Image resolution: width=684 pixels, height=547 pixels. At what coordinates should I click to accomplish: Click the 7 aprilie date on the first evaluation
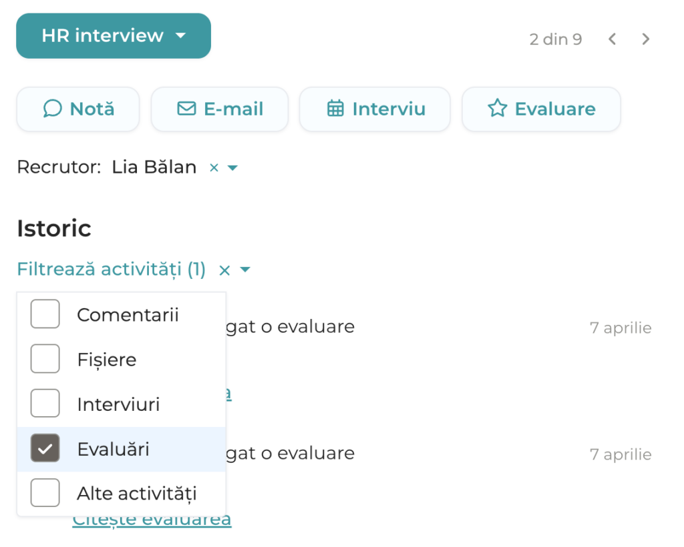[x=621, y=327]
